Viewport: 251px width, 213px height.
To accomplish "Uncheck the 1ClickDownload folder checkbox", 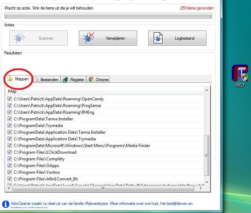I will click(9, 152).
